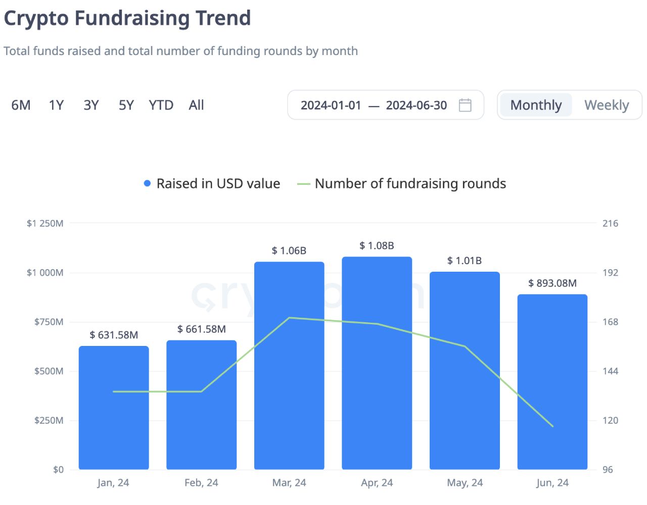This screenshot has width=647, height=505.
Task: Click the 'Apr, 24' axis label
Action: coord(377,483)
